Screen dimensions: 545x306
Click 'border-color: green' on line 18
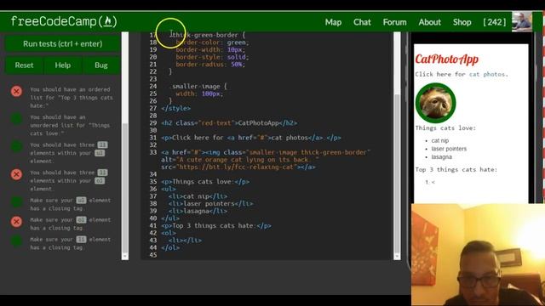pos(212,42)
